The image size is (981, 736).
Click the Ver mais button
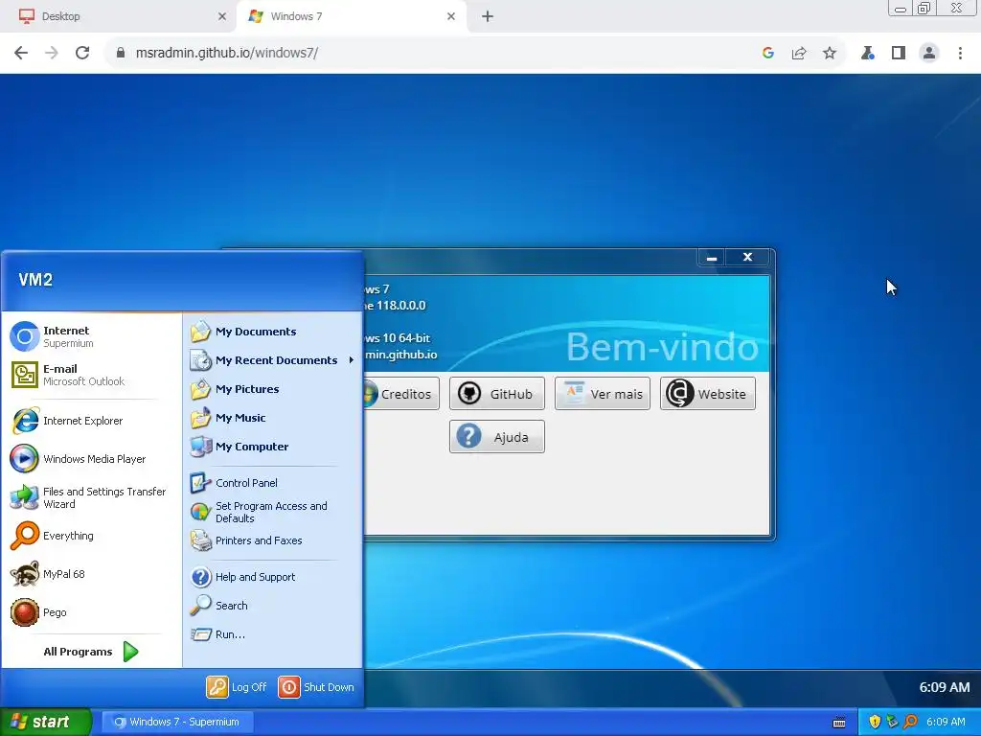tap(603, 394)
